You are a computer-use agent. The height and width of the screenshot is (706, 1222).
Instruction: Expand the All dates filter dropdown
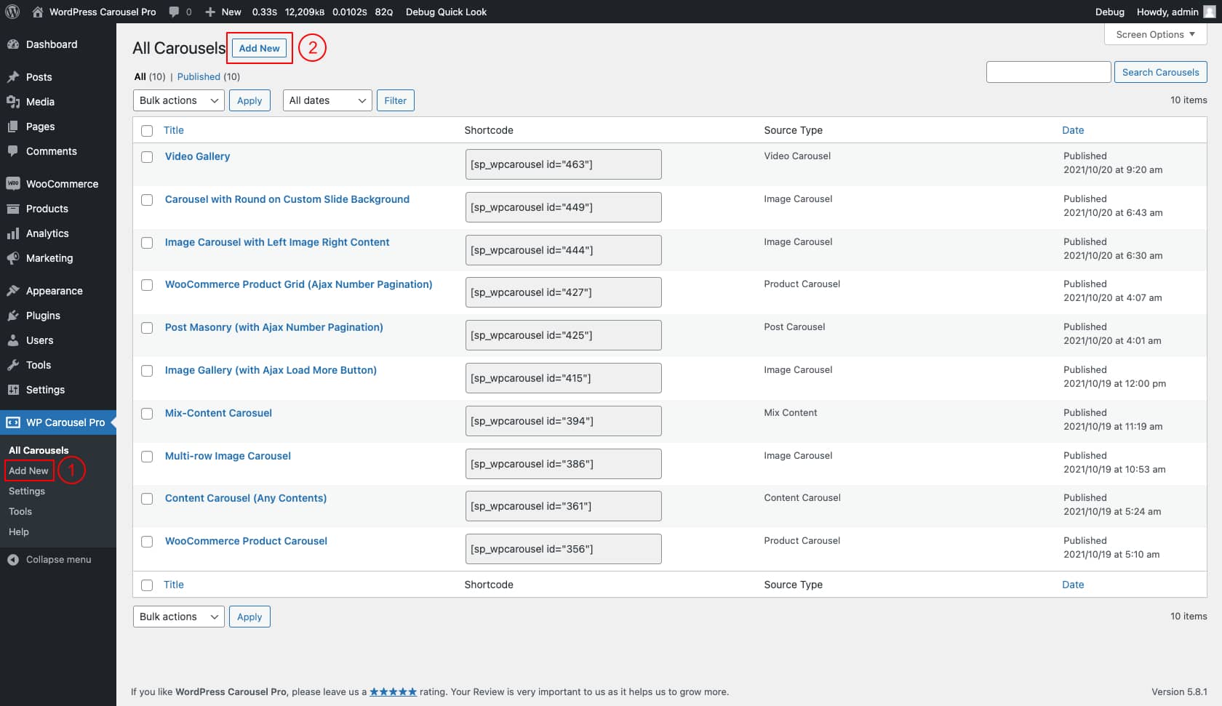pos(327,100)
